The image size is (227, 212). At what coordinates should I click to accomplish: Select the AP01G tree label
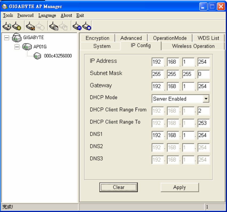coord(40,47)
